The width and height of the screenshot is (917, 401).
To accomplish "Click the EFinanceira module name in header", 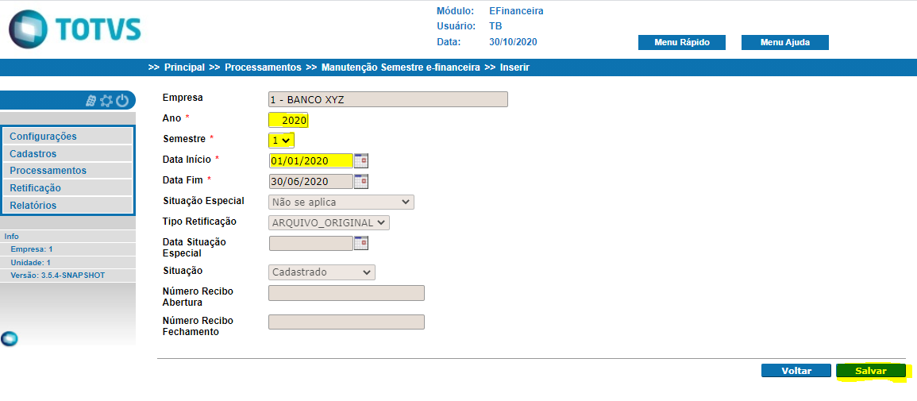I will [516, 11].
